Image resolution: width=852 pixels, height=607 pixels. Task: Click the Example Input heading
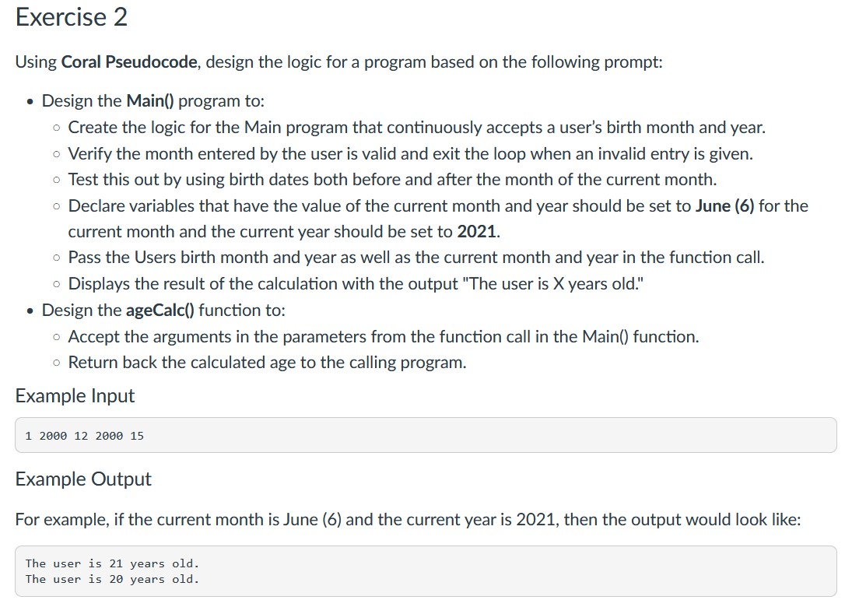(x=75, y=395)
